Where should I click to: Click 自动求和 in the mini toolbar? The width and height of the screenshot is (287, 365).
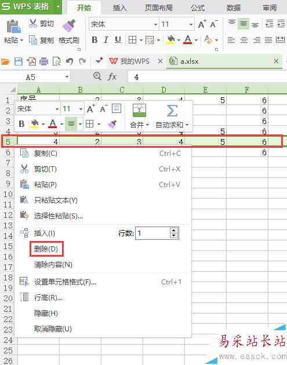172,116
